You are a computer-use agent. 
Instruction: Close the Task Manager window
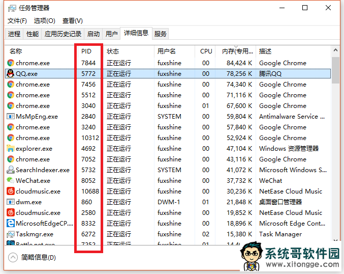328,8
